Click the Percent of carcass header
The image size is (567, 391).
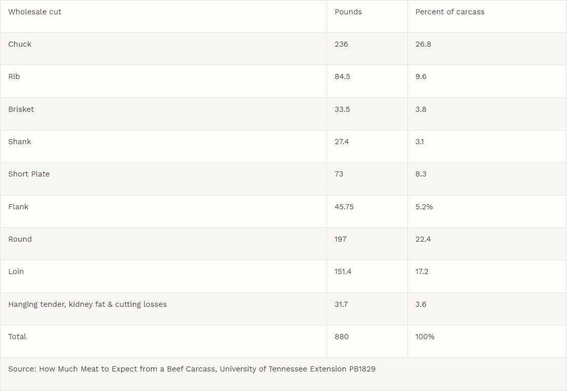pos(449,12)
